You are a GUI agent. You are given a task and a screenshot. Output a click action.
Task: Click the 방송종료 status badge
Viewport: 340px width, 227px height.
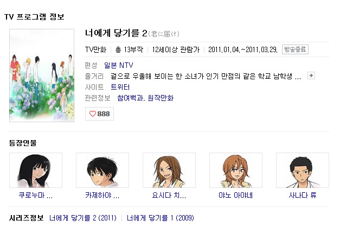click(x=295, y=49)
